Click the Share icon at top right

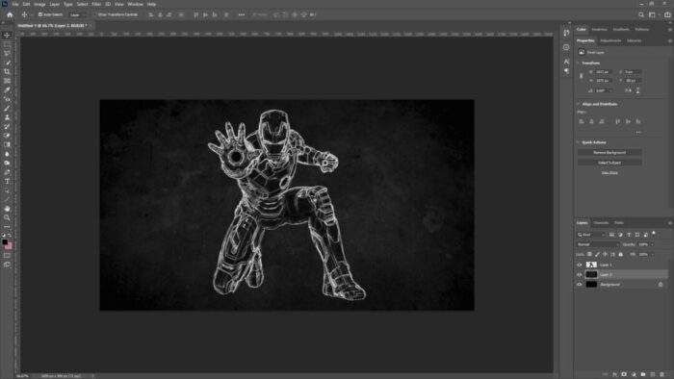[666, 14]
